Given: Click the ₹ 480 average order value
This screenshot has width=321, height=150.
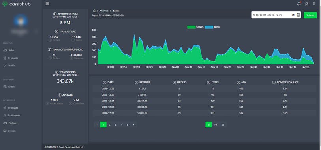Looking at the screenshot, I should (x=54, y=100).
